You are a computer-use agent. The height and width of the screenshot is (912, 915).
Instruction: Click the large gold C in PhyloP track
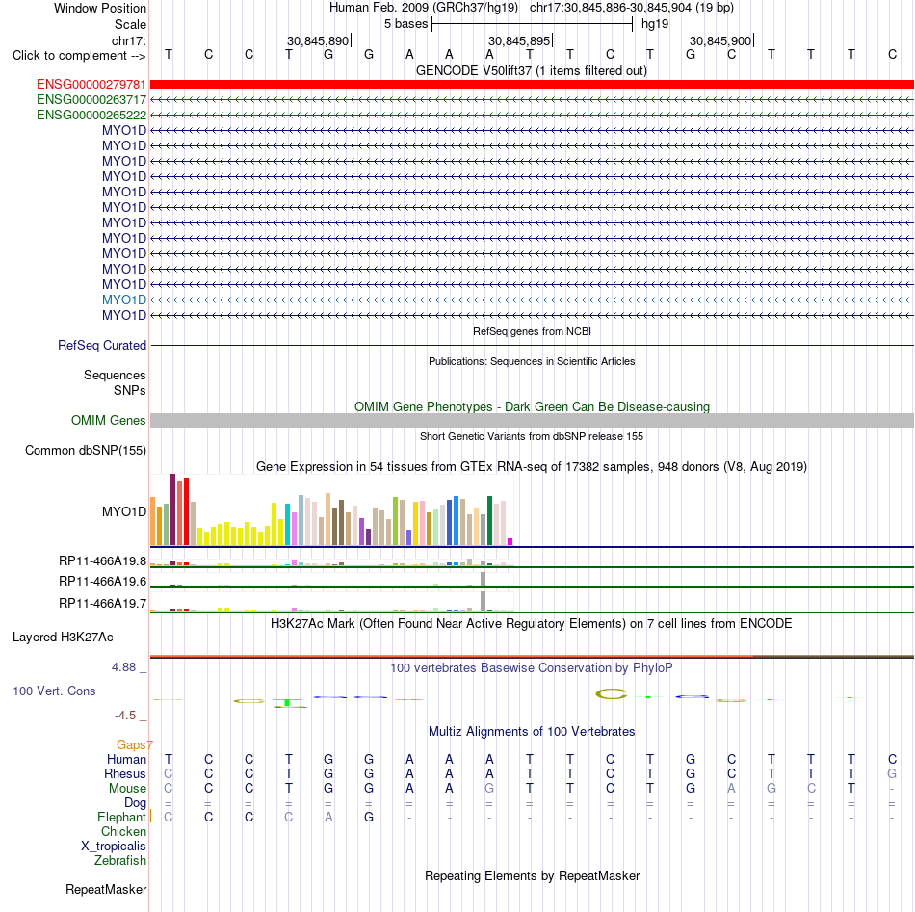click(611, 693)
